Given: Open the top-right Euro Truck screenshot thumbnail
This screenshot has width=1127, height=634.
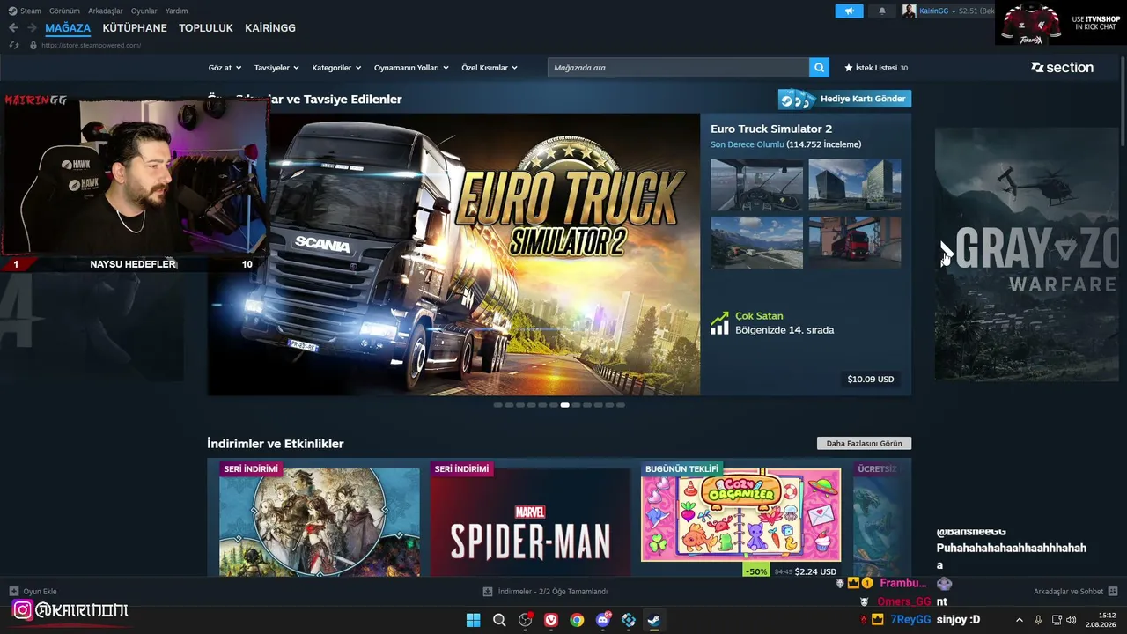Looking at the screenshot, I should (x=855, y=185).
